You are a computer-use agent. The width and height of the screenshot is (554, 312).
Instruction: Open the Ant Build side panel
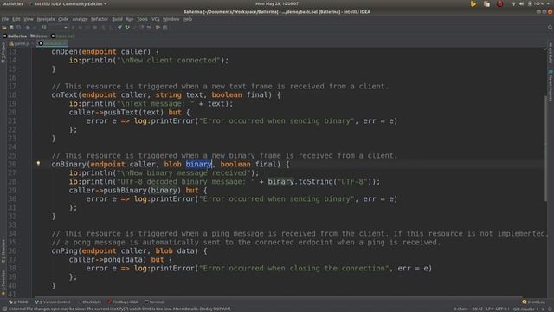551,53
